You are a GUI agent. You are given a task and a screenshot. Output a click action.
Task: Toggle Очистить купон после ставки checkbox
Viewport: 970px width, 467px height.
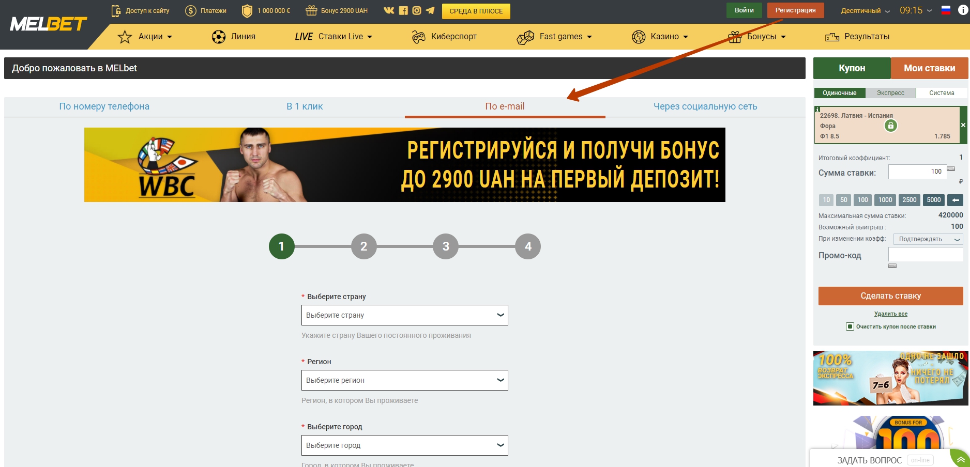click(x=850, y=326)
